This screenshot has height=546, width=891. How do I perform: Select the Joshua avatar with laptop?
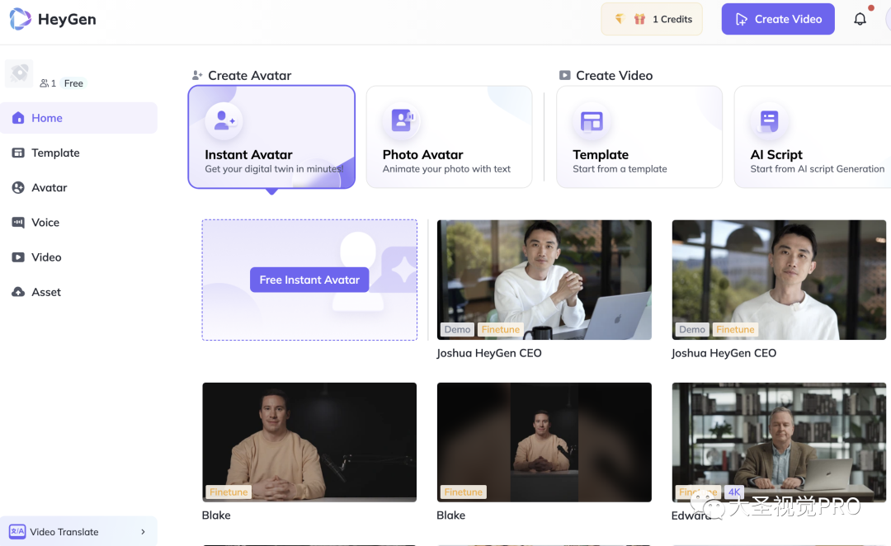point(544,279)
